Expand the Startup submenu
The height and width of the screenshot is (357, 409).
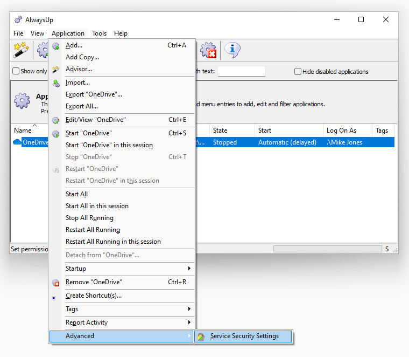point(122,269)
